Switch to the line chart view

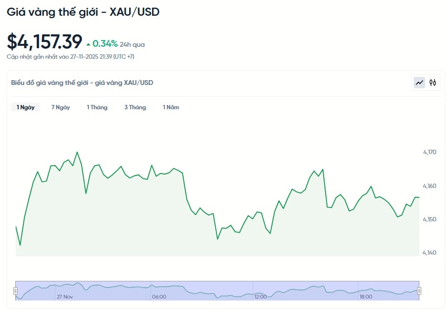click(x=419, y=83)
